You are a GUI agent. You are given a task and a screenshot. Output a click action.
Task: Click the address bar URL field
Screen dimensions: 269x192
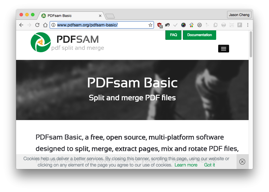point(102,25)
